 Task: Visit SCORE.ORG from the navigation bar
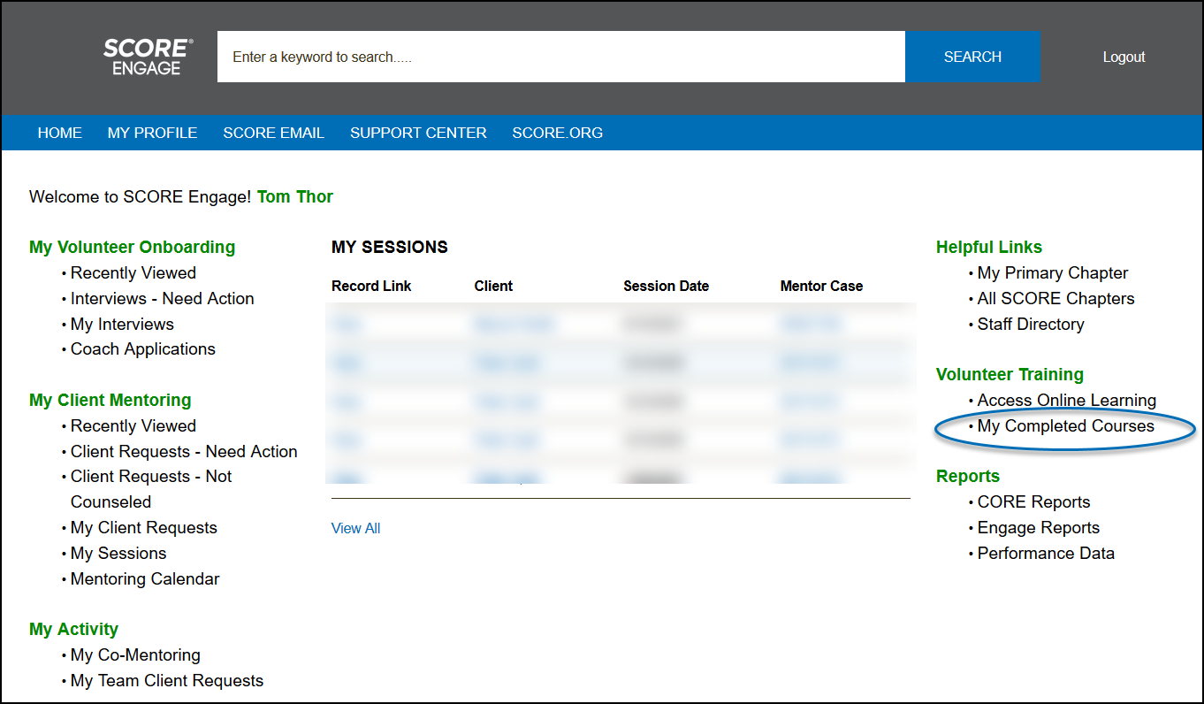[x=558, y=133]
